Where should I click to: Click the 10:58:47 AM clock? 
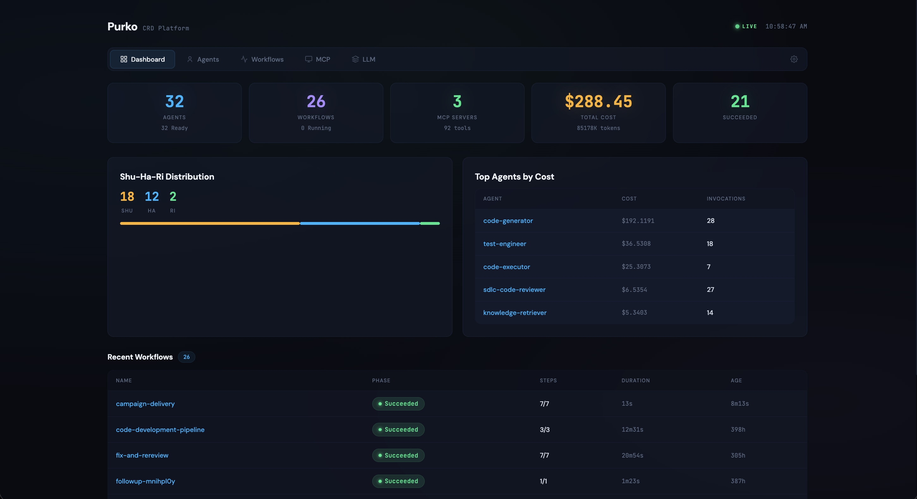coord(786,26)
